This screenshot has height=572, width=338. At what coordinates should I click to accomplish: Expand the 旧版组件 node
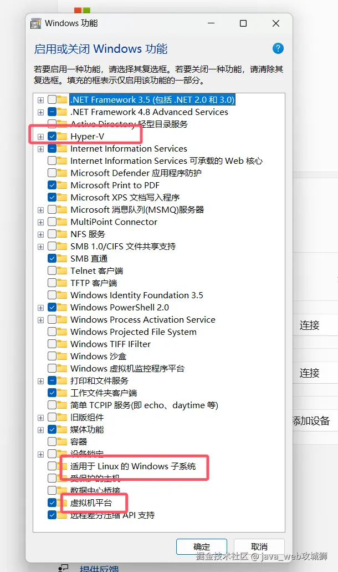coord(41,418)
